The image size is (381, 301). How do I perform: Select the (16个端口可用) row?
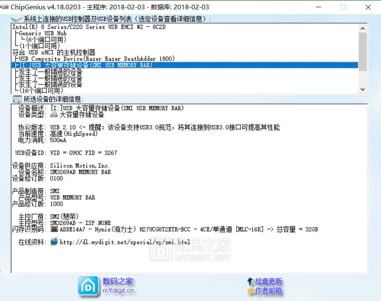pyautogui.click(x=41, y=91)
